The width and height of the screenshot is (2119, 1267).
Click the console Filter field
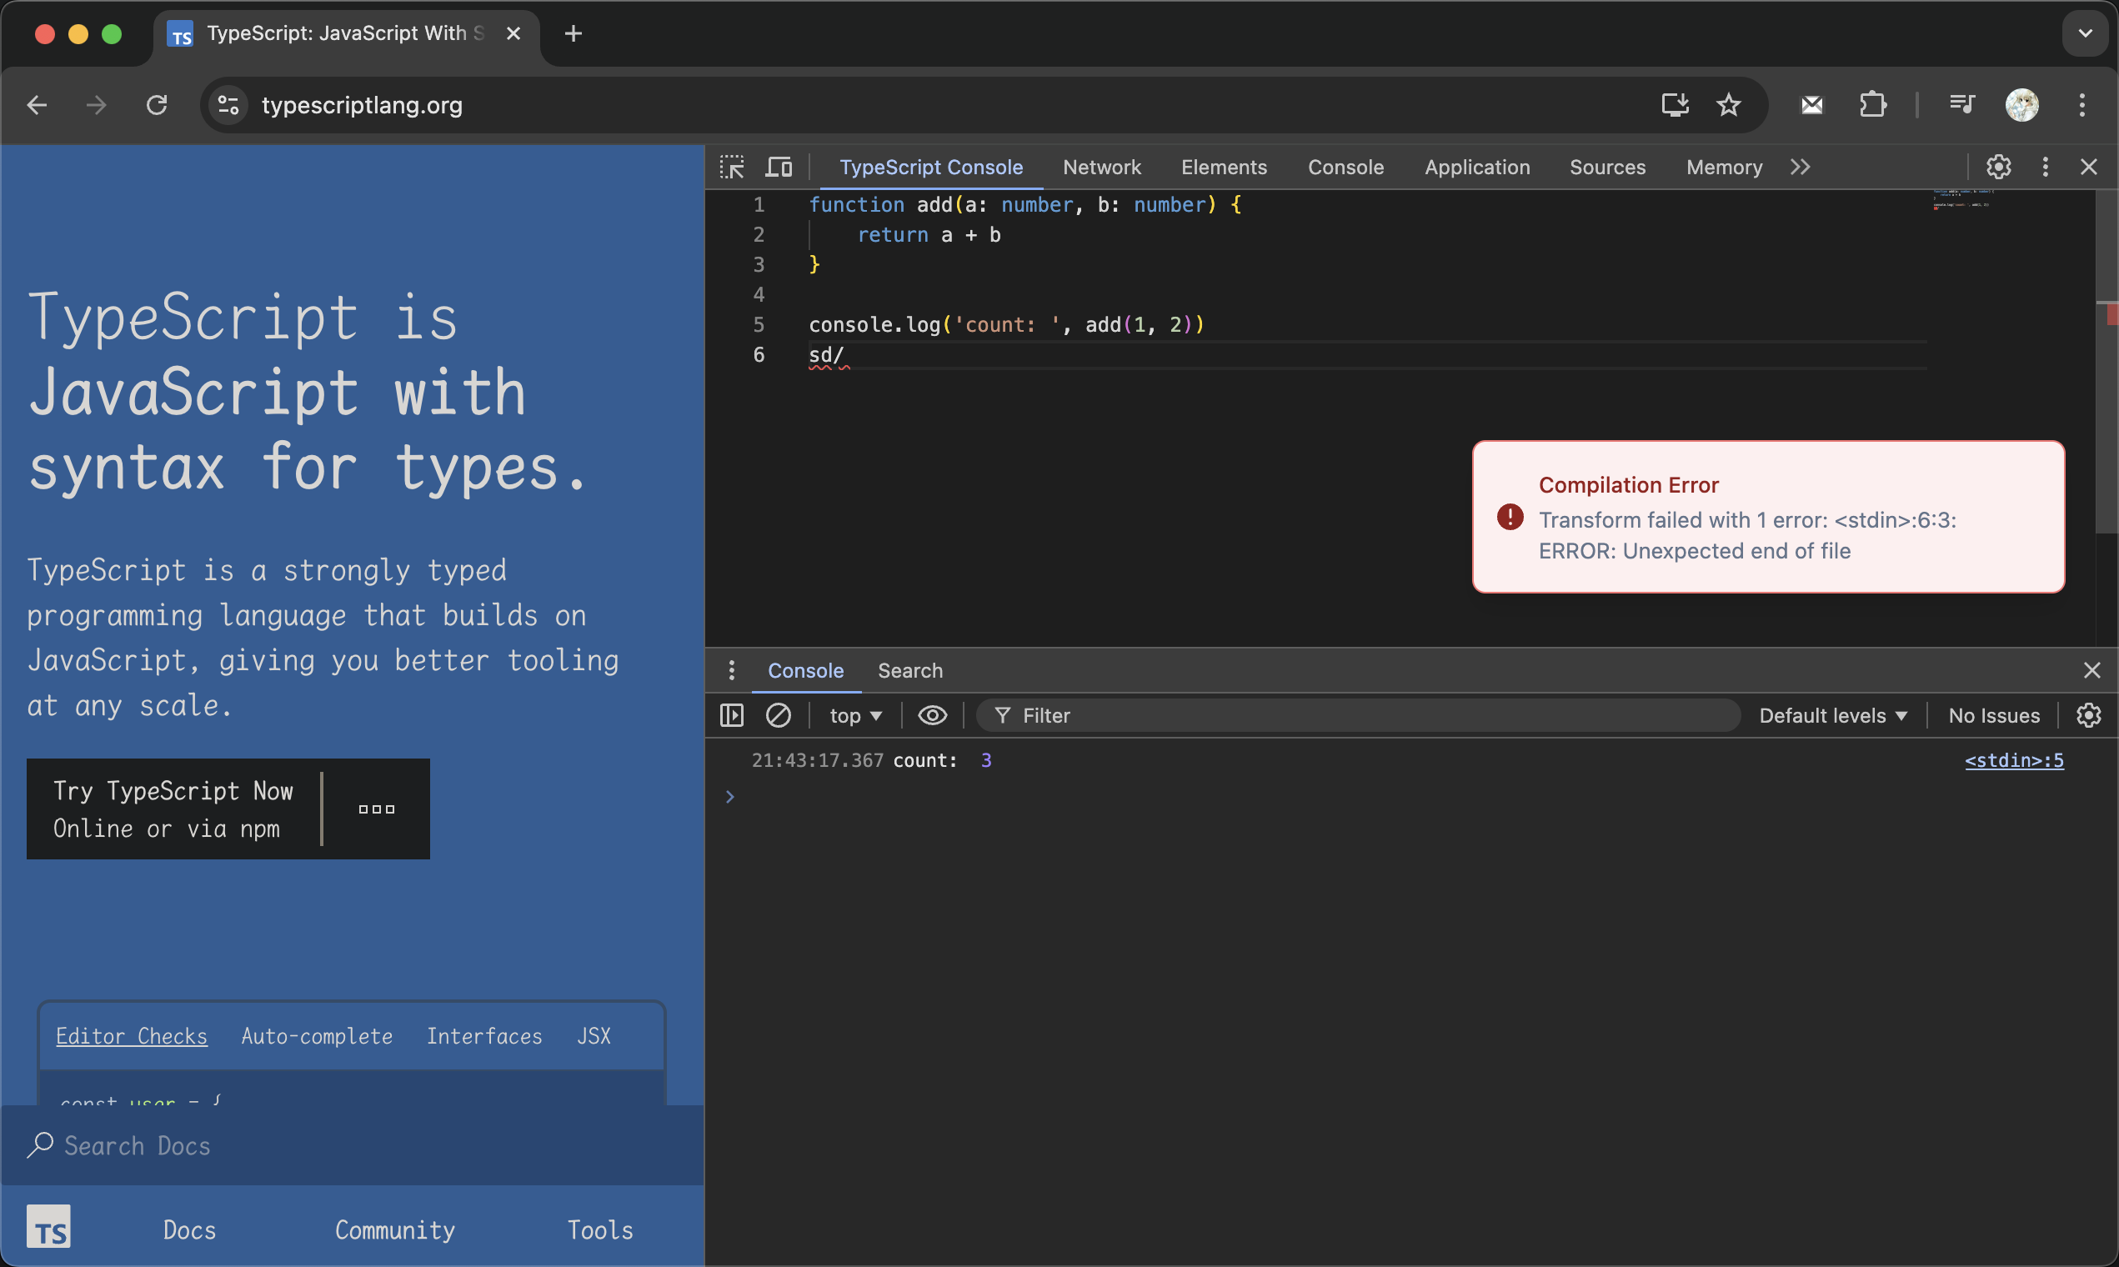tap(1357, 715)
